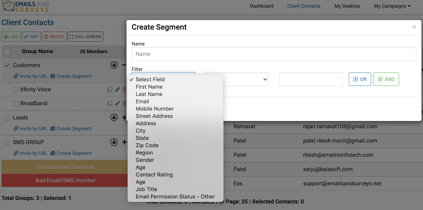Click the pencil edit icon for Broadband
Screen dimensions: 423x210
[117, 104]
